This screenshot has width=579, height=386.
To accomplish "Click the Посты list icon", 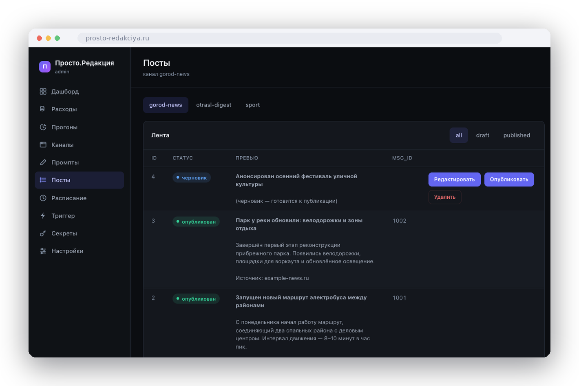I will click(43, 180).
